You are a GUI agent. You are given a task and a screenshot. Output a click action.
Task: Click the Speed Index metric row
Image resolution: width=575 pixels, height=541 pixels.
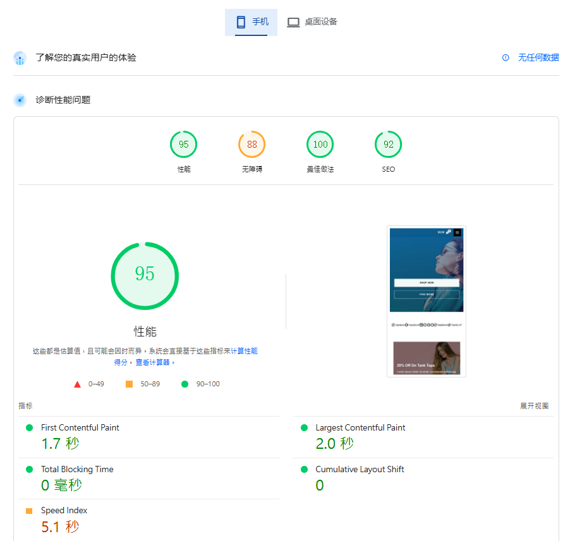(x=64, y=511)
